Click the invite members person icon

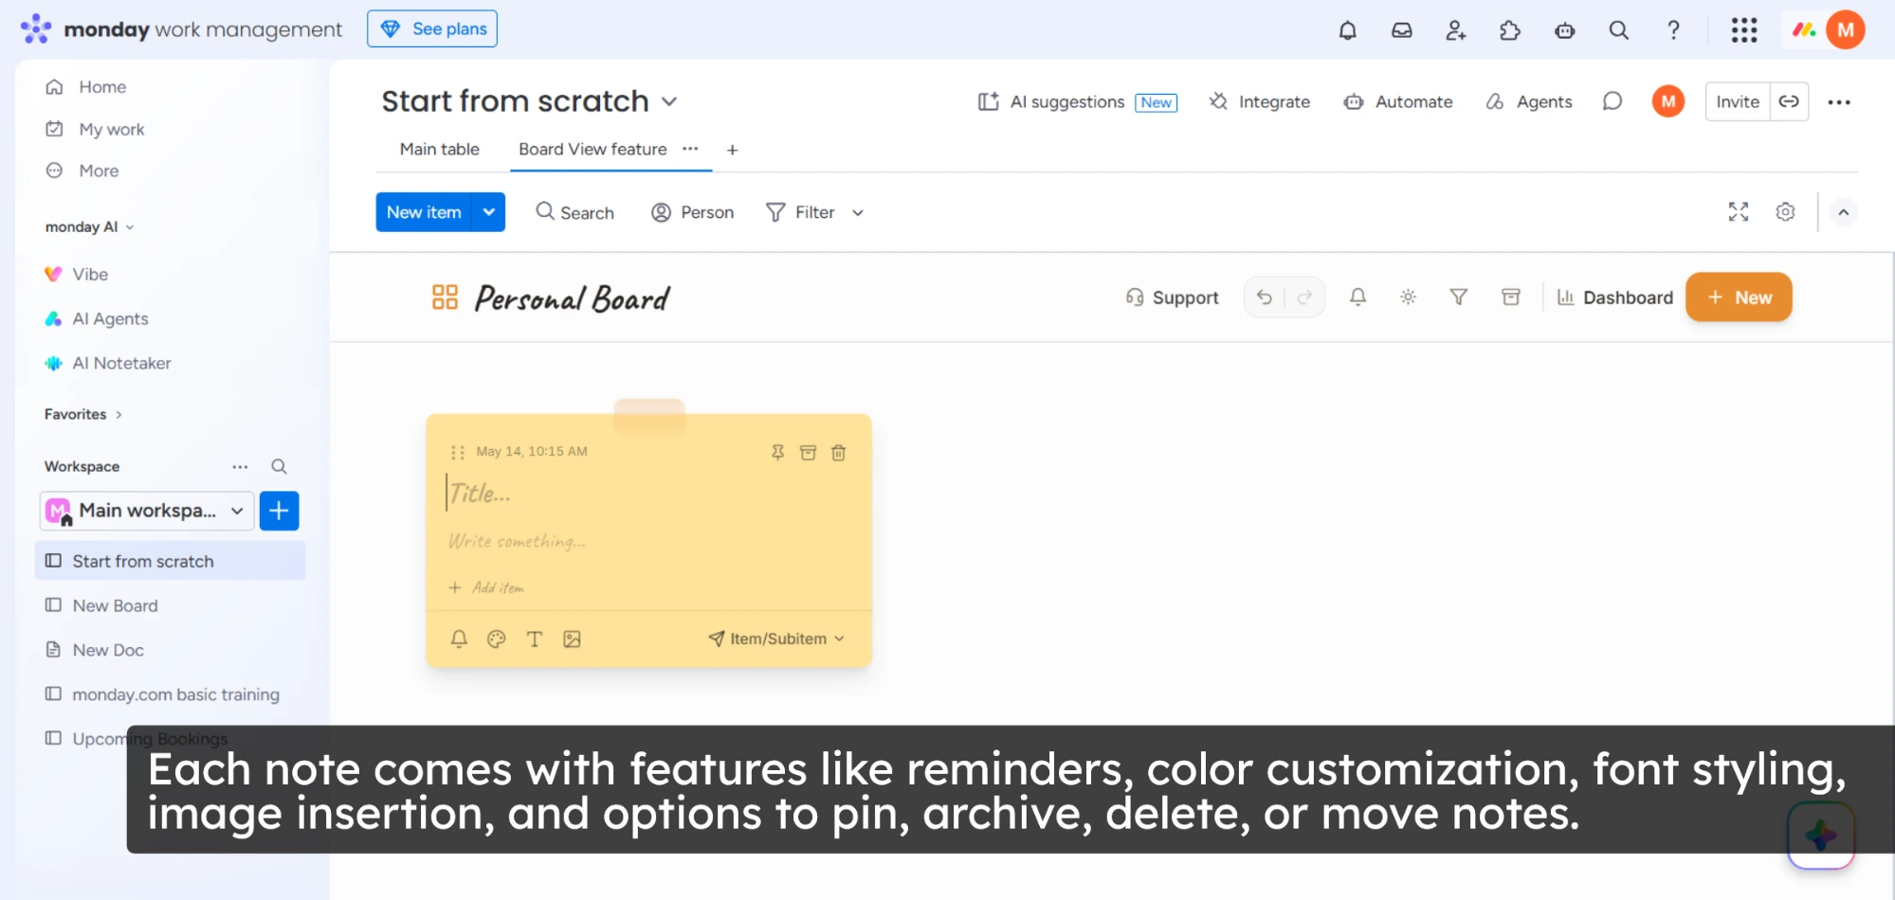point(1456,30)
